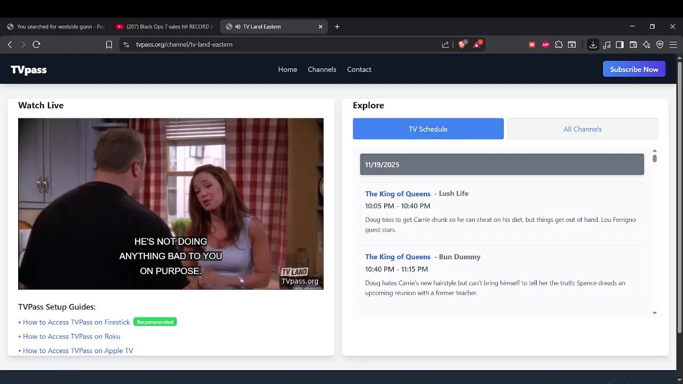Click the browser forward arrow
The height and width of the screenshot is (384, 683).
click(x=23, y=45)
